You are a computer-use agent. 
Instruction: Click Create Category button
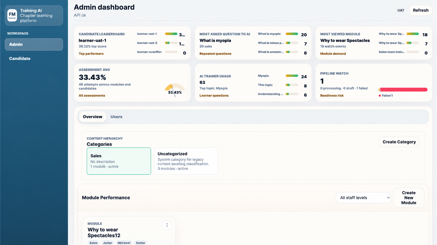pos(399,142)
